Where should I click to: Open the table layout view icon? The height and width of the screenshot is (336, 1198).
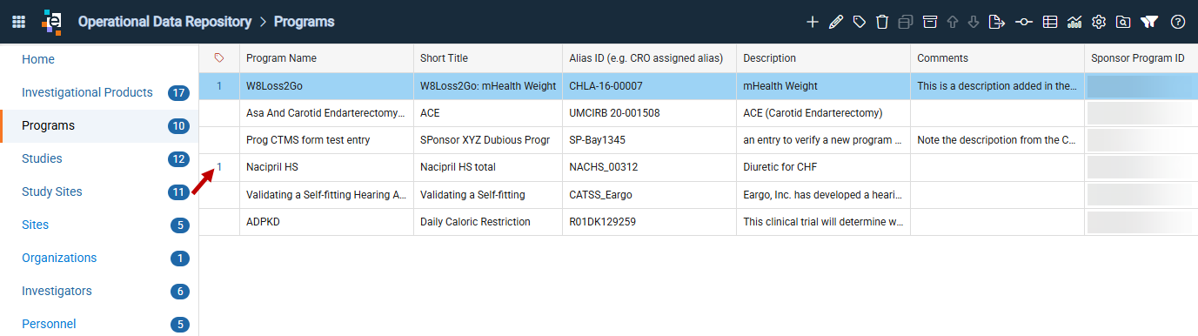1050,22
